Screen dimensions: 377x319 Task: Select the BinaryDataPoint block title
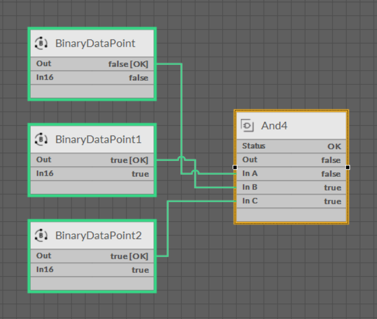(95, 43)
